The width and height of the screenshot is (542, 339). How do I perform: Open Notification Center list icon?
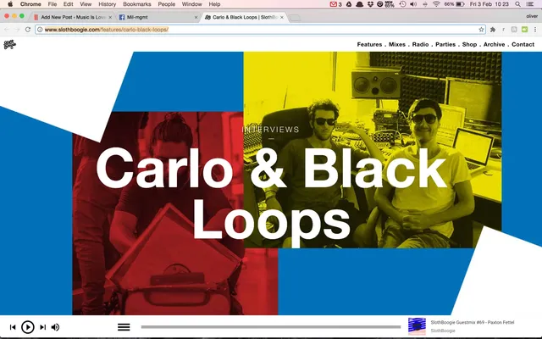(x=529, y=4)
